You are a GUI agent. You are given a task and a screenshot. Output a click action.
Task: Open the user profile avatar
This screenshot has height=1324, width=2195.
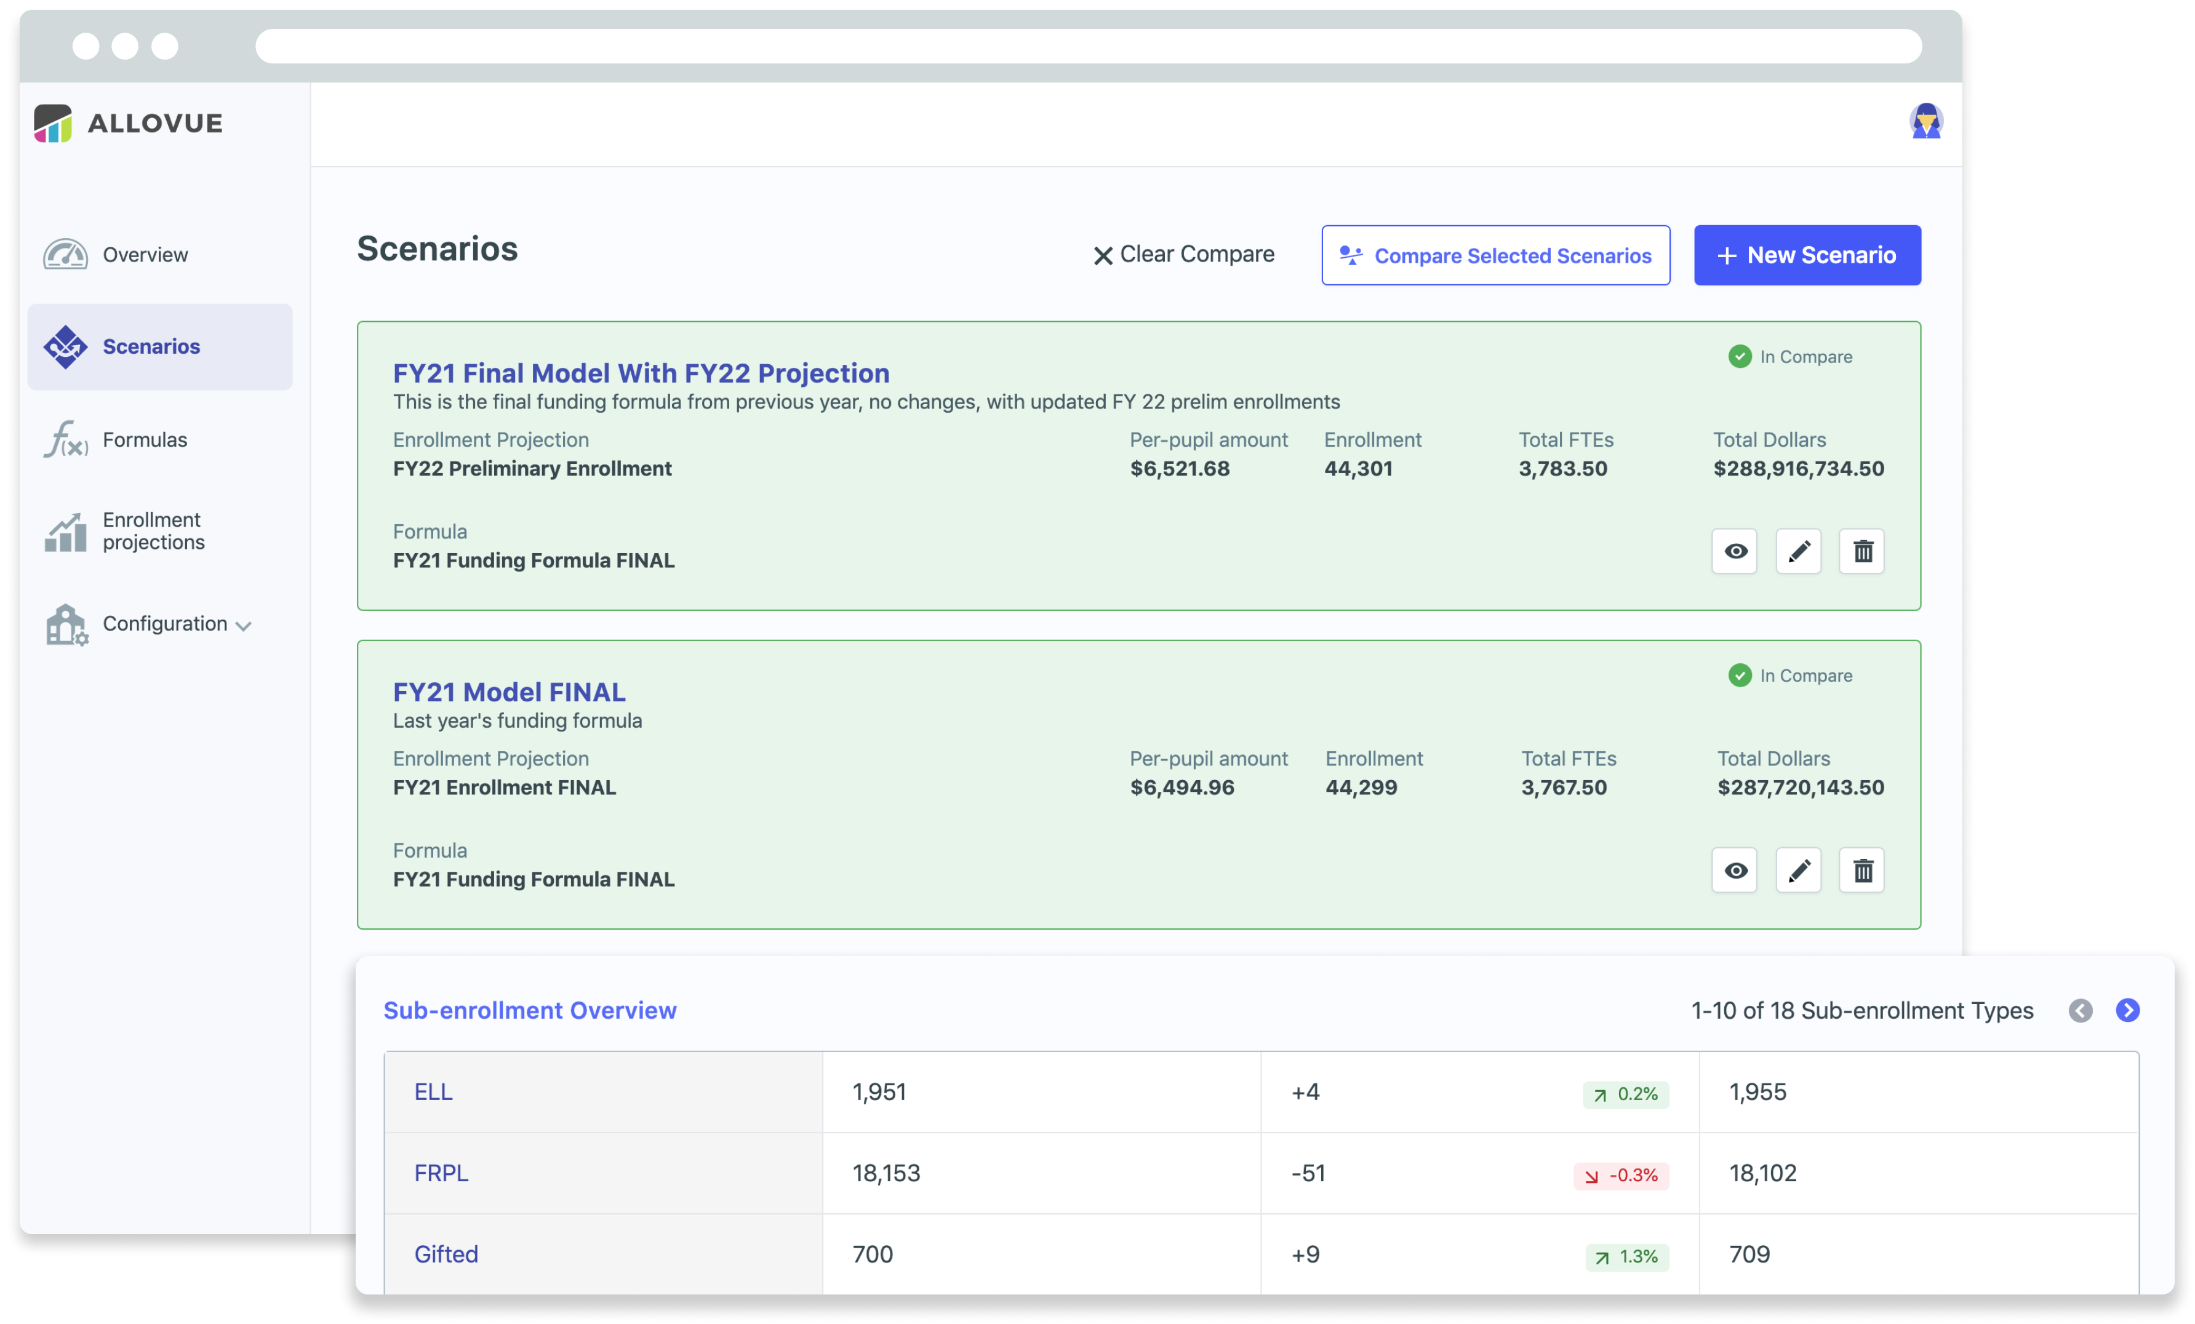pos(1926,122)
